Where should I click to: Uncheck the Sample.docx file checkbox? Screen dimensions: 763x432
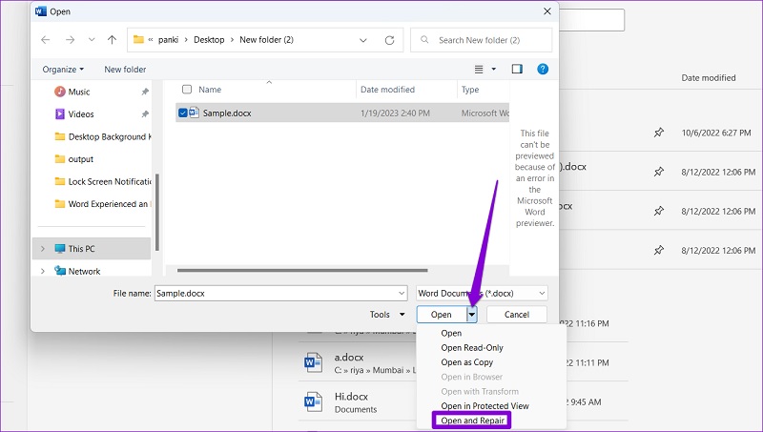tap(183, 113)
